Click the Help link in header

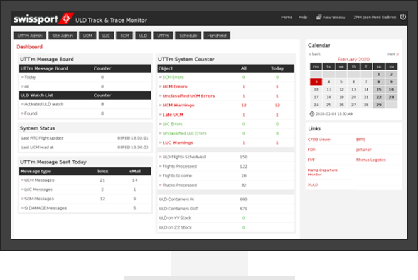(303, 18)
